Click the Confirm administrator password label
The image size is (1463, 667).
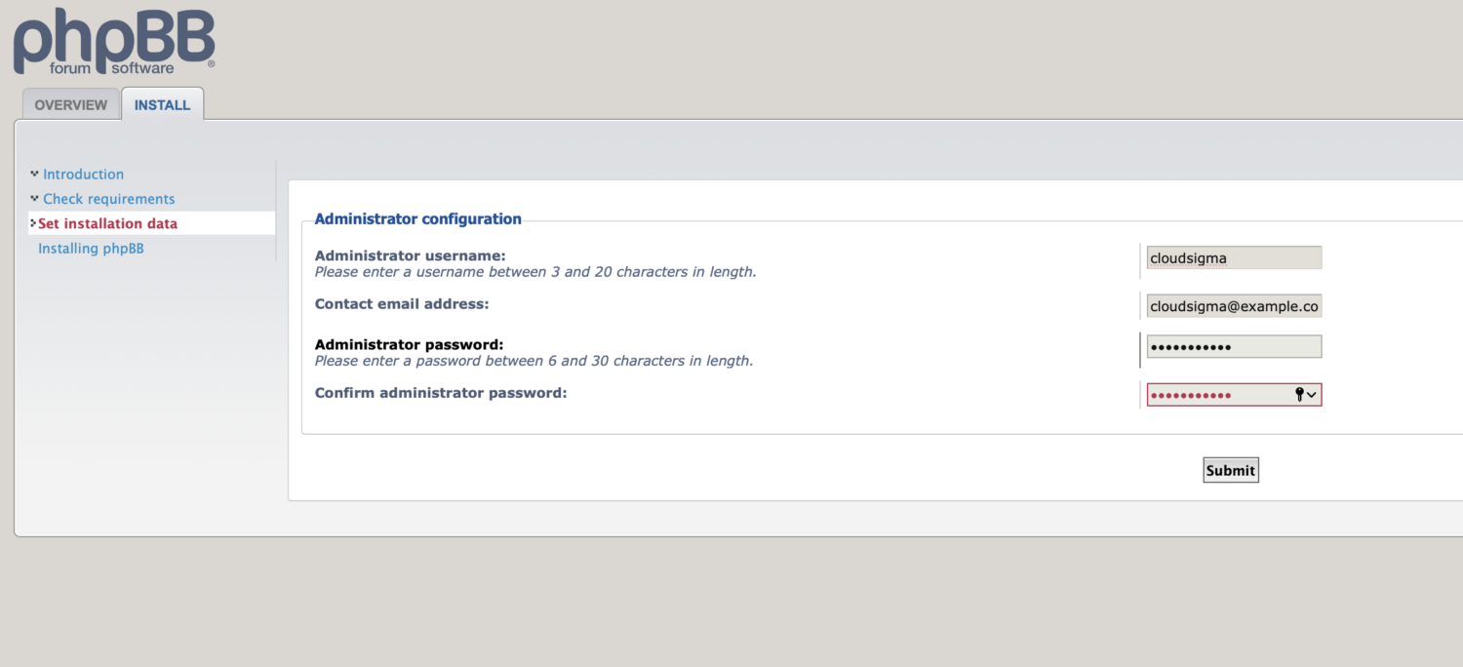tap(440, 393)
